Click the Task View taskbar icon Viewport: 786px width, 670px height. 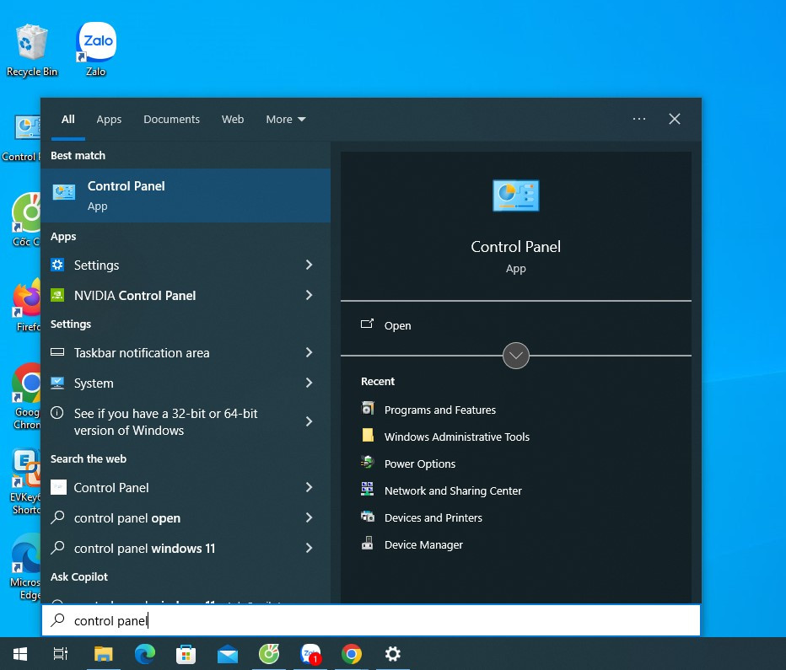coord(61,654)
